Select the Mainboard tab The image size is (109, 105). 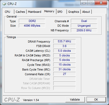click(35, 12)
